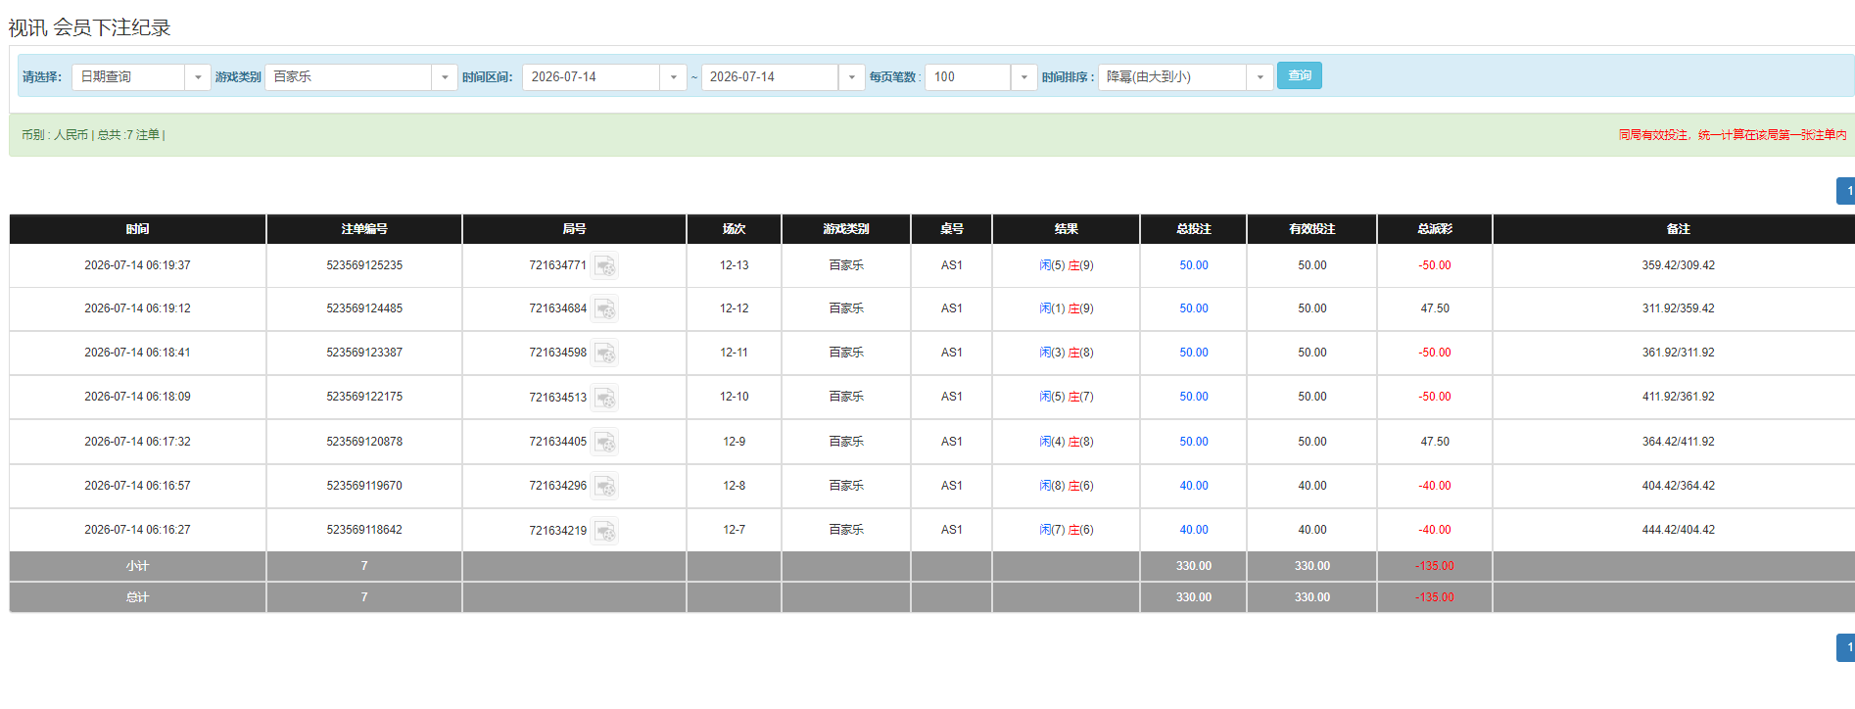1855x709 pixels.
Task: Expand the 每页笔数 100 dropdown
Action: 1023,77
